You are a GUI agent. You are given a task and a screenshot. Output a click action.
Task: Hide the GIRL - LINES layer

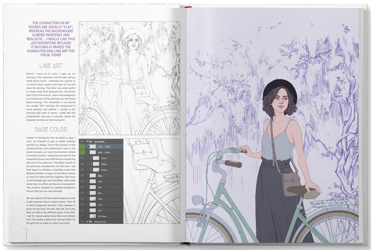tap(83, 147)
